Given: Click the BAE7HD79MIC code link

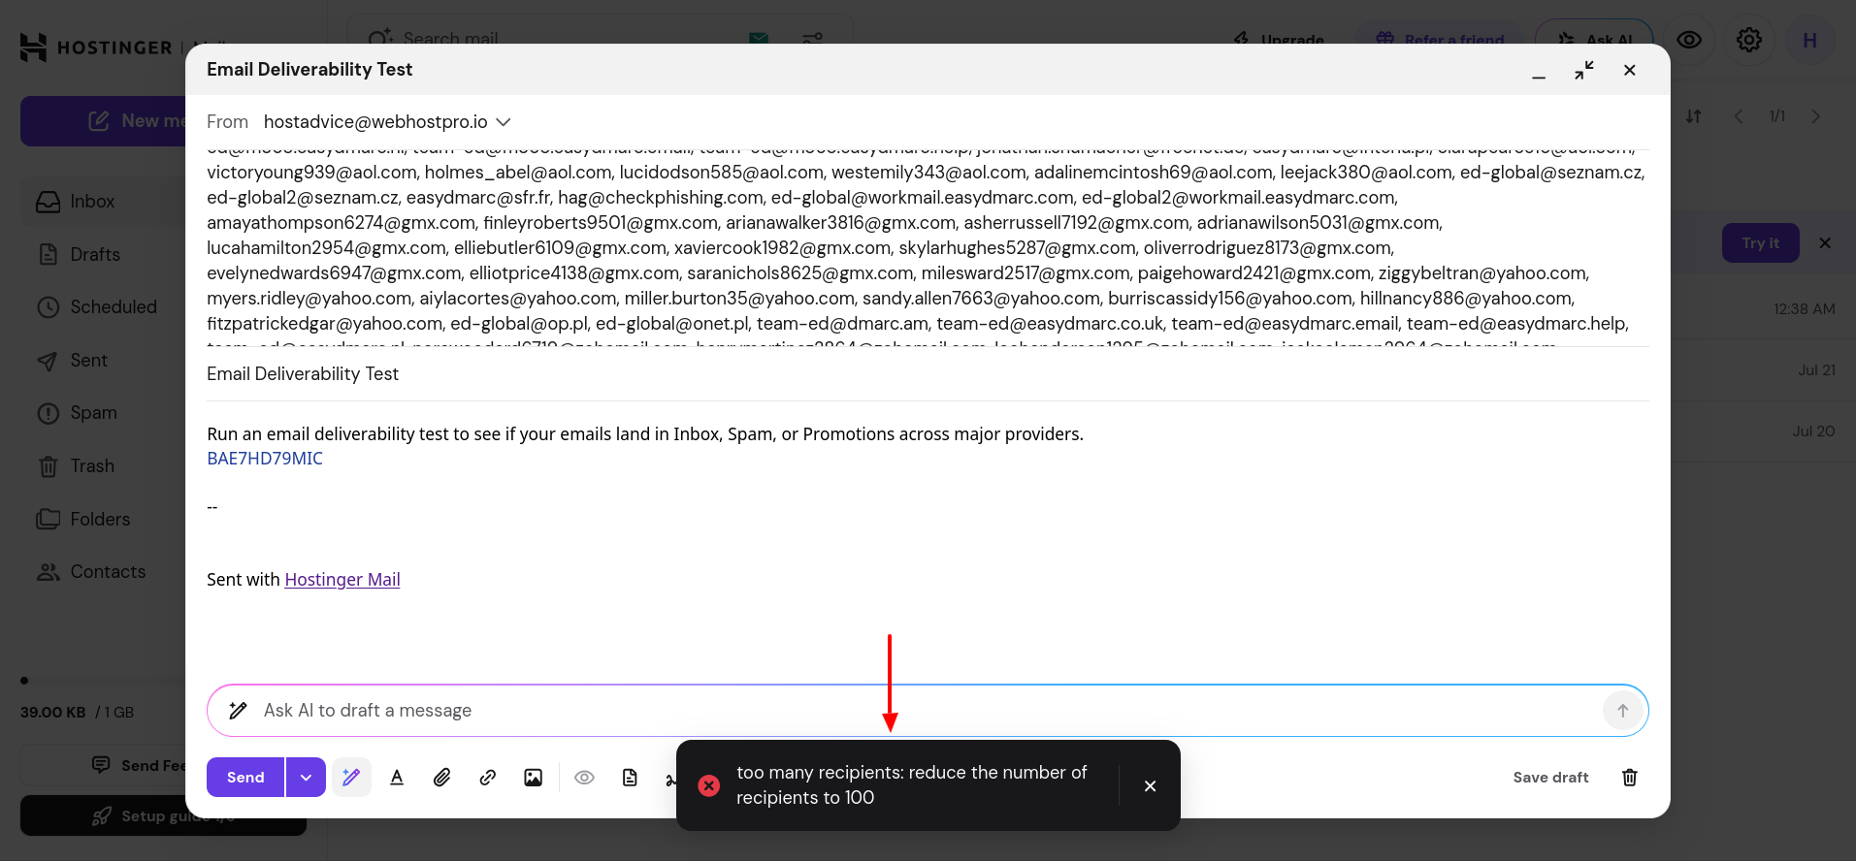Looking at the screenshot, I should [x=265, y=459].
